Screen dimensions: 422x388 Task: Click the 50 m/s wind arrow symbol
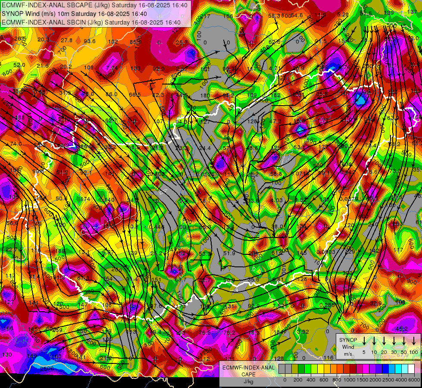[x=404, y=341]
